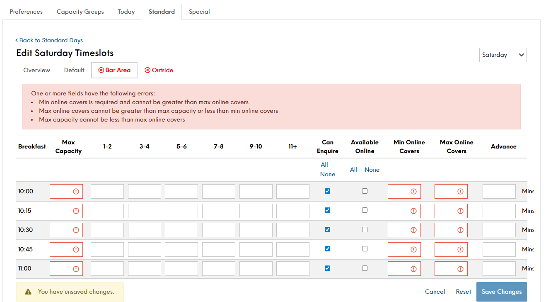The width and height of the screenshot is (546, 302).
Task: Select the Overview sub-tab
Action: (37, 70)
